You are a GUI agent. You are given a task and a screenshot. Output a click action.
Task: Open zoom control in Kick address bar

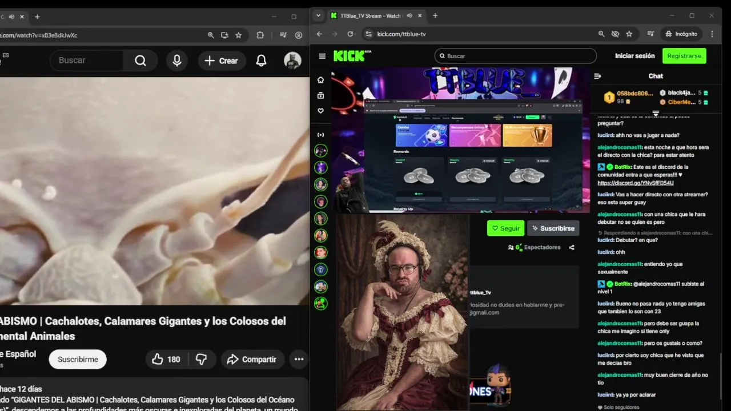(601, 34)
